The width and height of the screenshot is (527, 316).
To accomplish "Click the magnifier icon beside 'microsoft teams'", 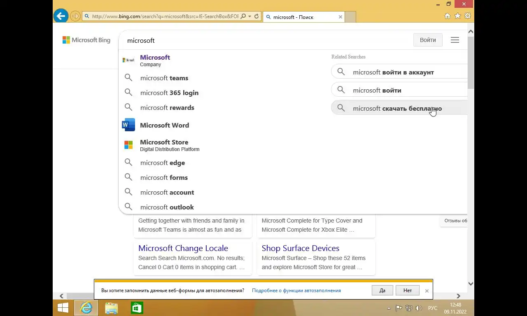I will [x=128, y=78].
